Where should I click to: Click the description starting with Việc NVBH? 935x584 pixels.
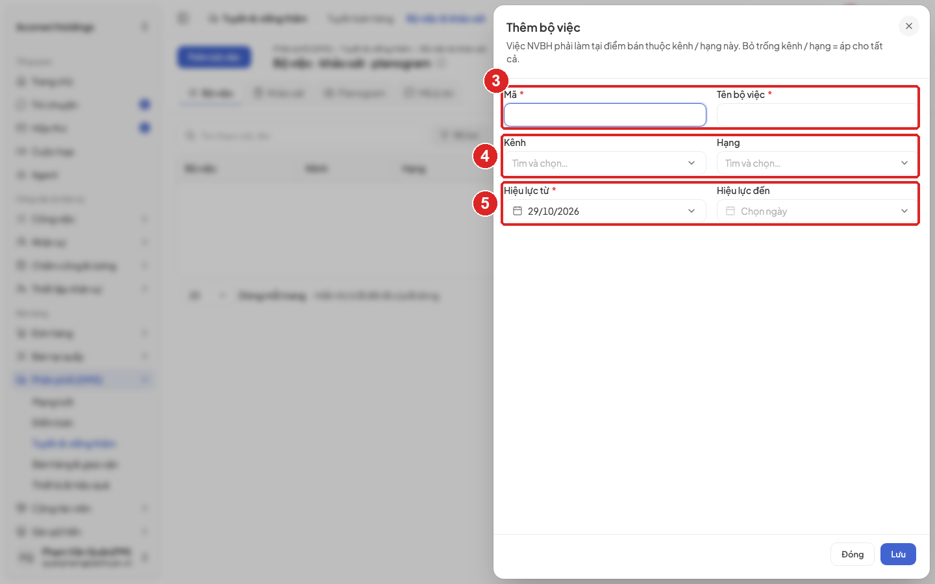pos(695,52)
